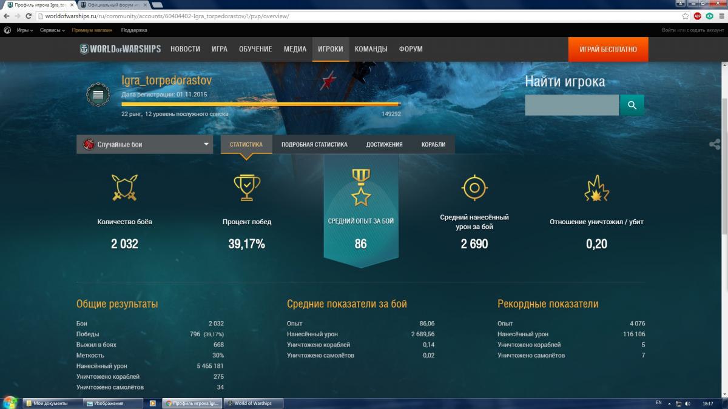Click the network flag icon in system tray
This screenshot has height=409, width=728.
point(678,403)
